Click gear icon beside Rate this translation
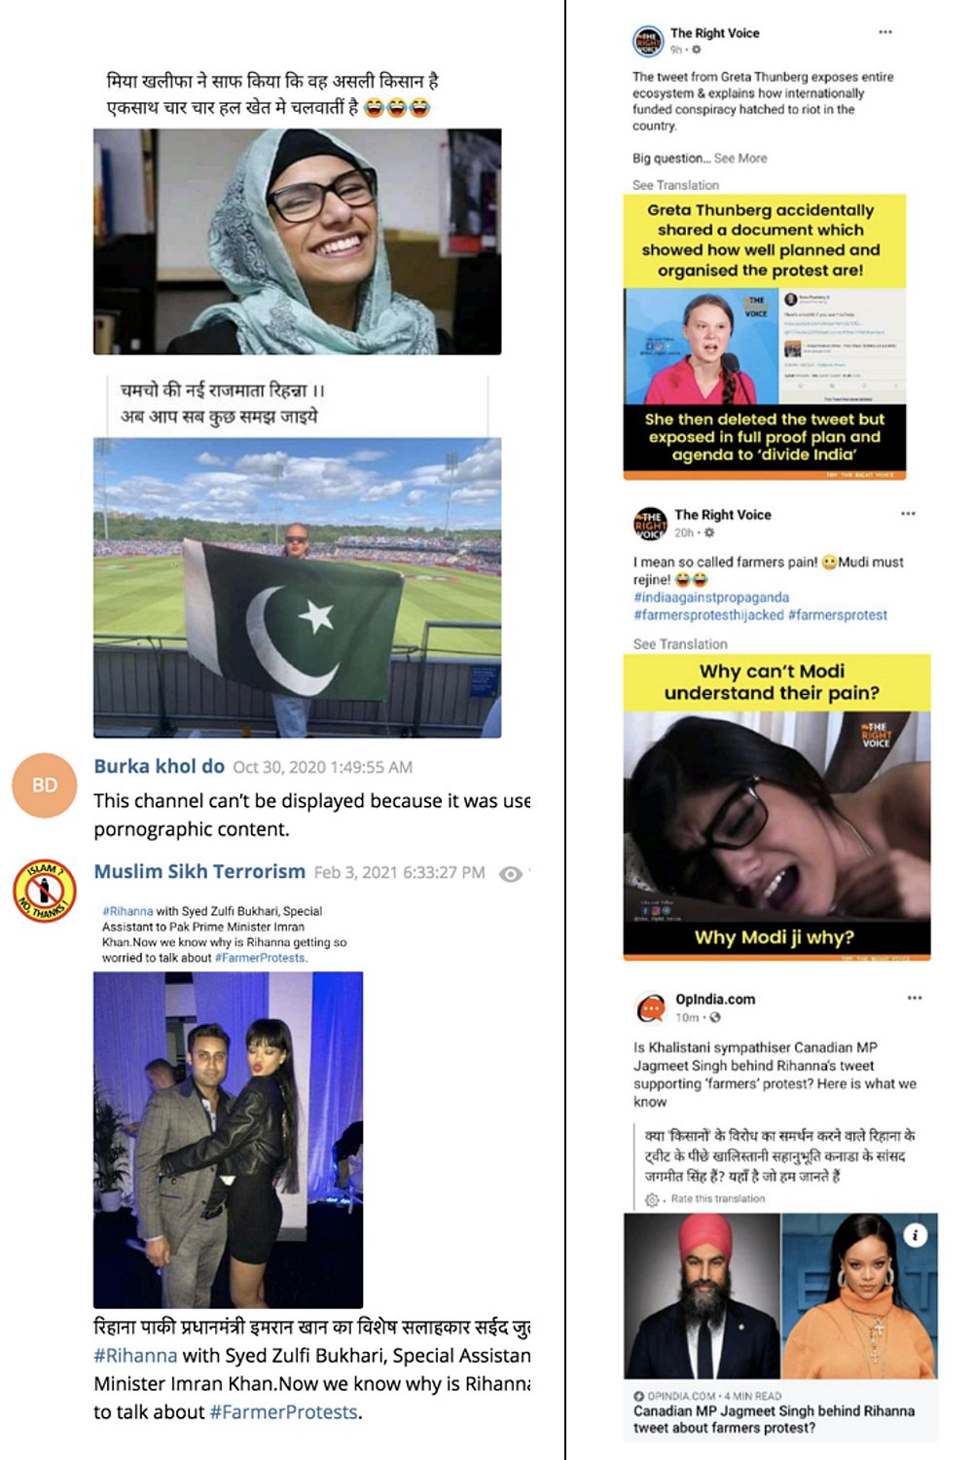 click(x=652, y=1199)
